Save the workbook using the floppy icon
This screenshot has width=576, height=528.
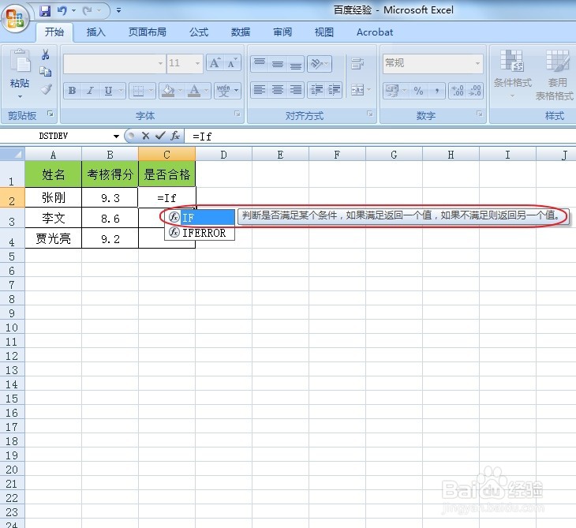45,11
